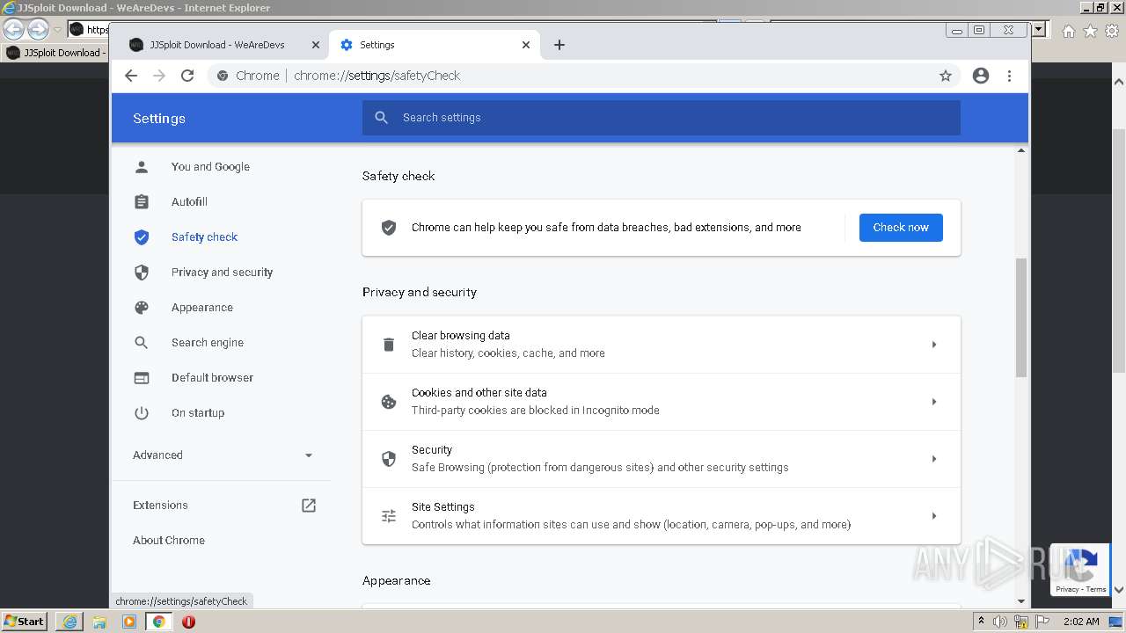Open Internet Explorer from the taskbar
The width and height of the screenshot is (1126, 633).
tap(70, 622)
